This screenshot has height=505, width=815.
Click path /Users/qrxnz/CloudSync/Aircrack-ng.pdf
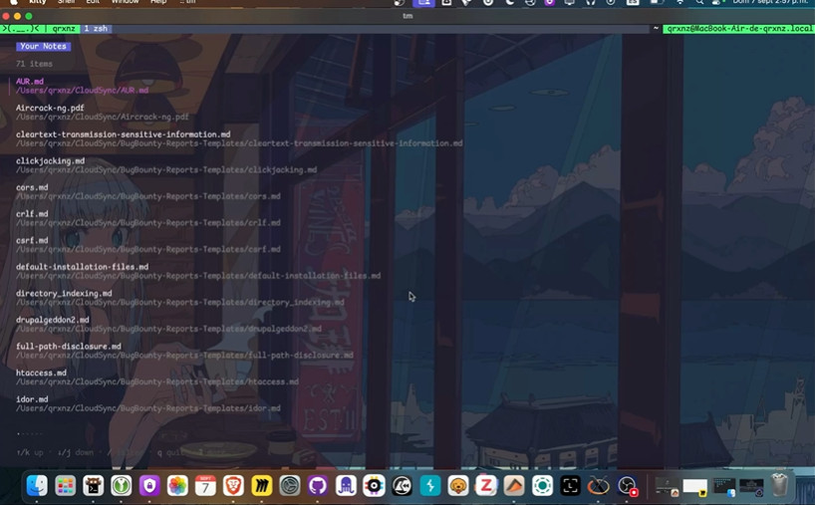pos(103,117)
